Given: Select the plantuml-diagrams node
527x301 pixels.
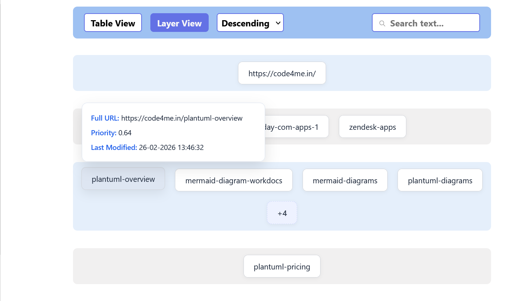Looking at the screenshot, I should tap(440, 180).
